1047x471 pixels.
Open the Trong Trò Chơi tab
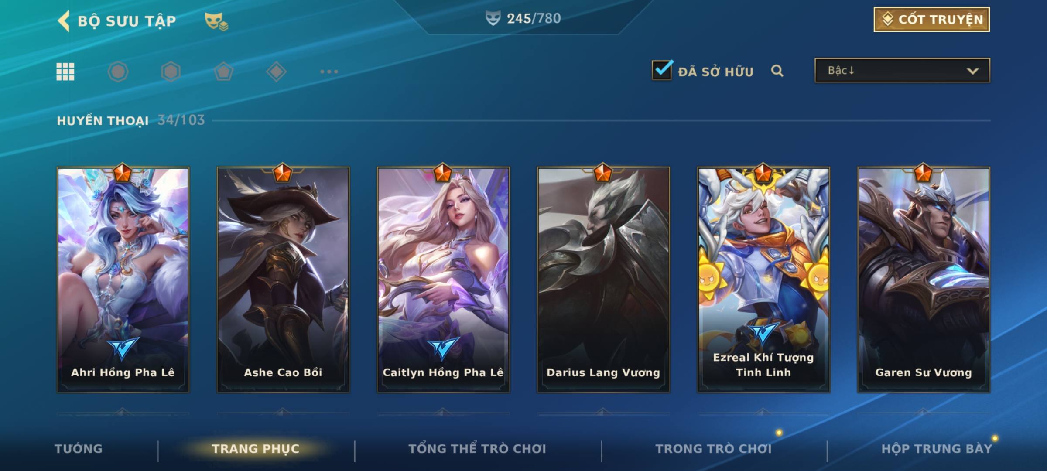(714, 449)
